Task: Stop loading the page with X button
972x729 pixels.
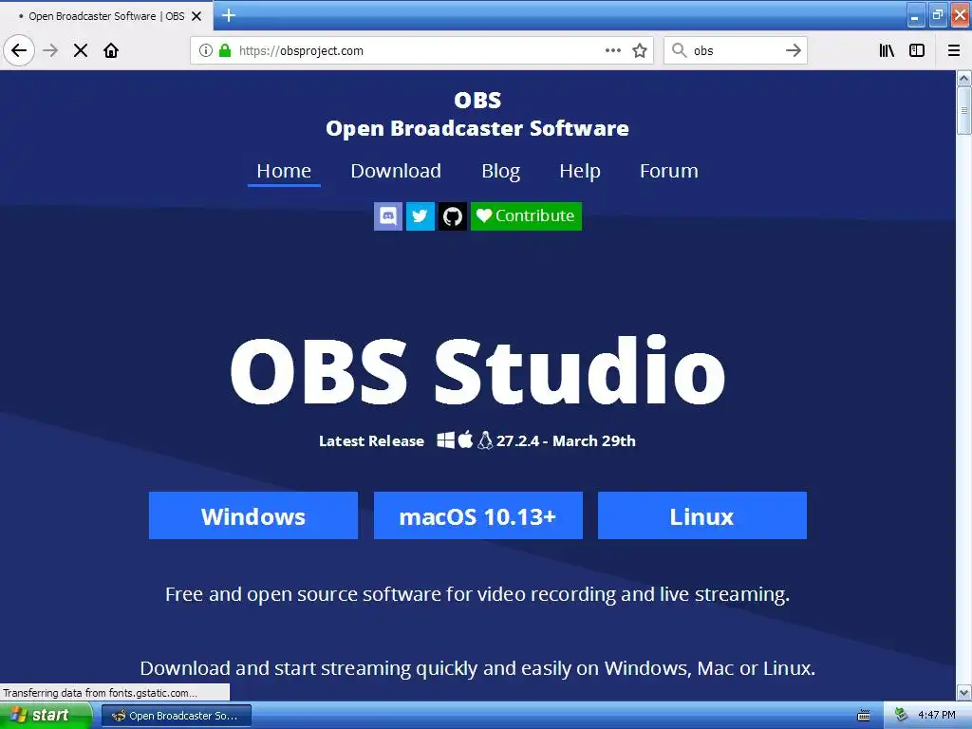Action: click(81, 50)
